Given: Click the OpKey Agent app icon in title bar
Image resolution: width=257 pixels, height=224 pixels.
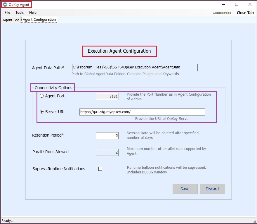Looking at the screenshot, I should pos(5,4).
